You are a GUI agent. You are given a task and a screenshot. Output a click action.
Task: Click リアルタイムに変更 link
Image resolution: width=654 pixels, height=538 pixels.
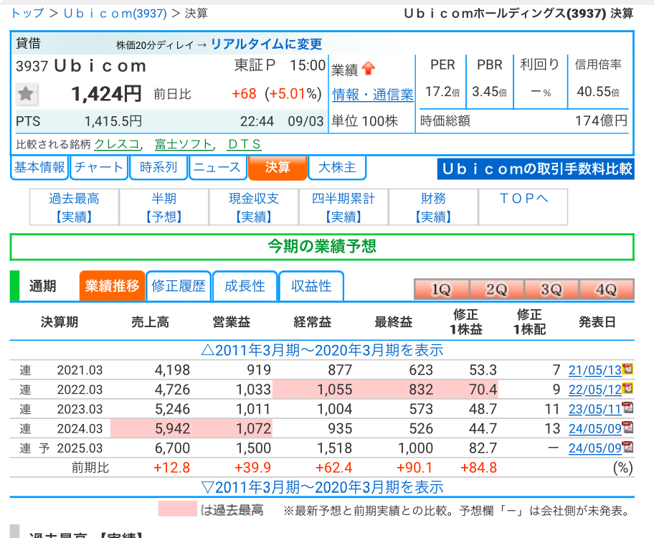pos(267,44)
